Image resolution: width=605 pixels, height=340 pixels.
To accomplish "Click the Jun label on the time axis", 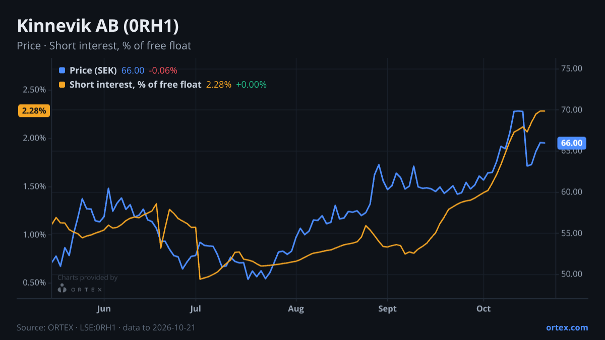I will click(x=103, y=309).
